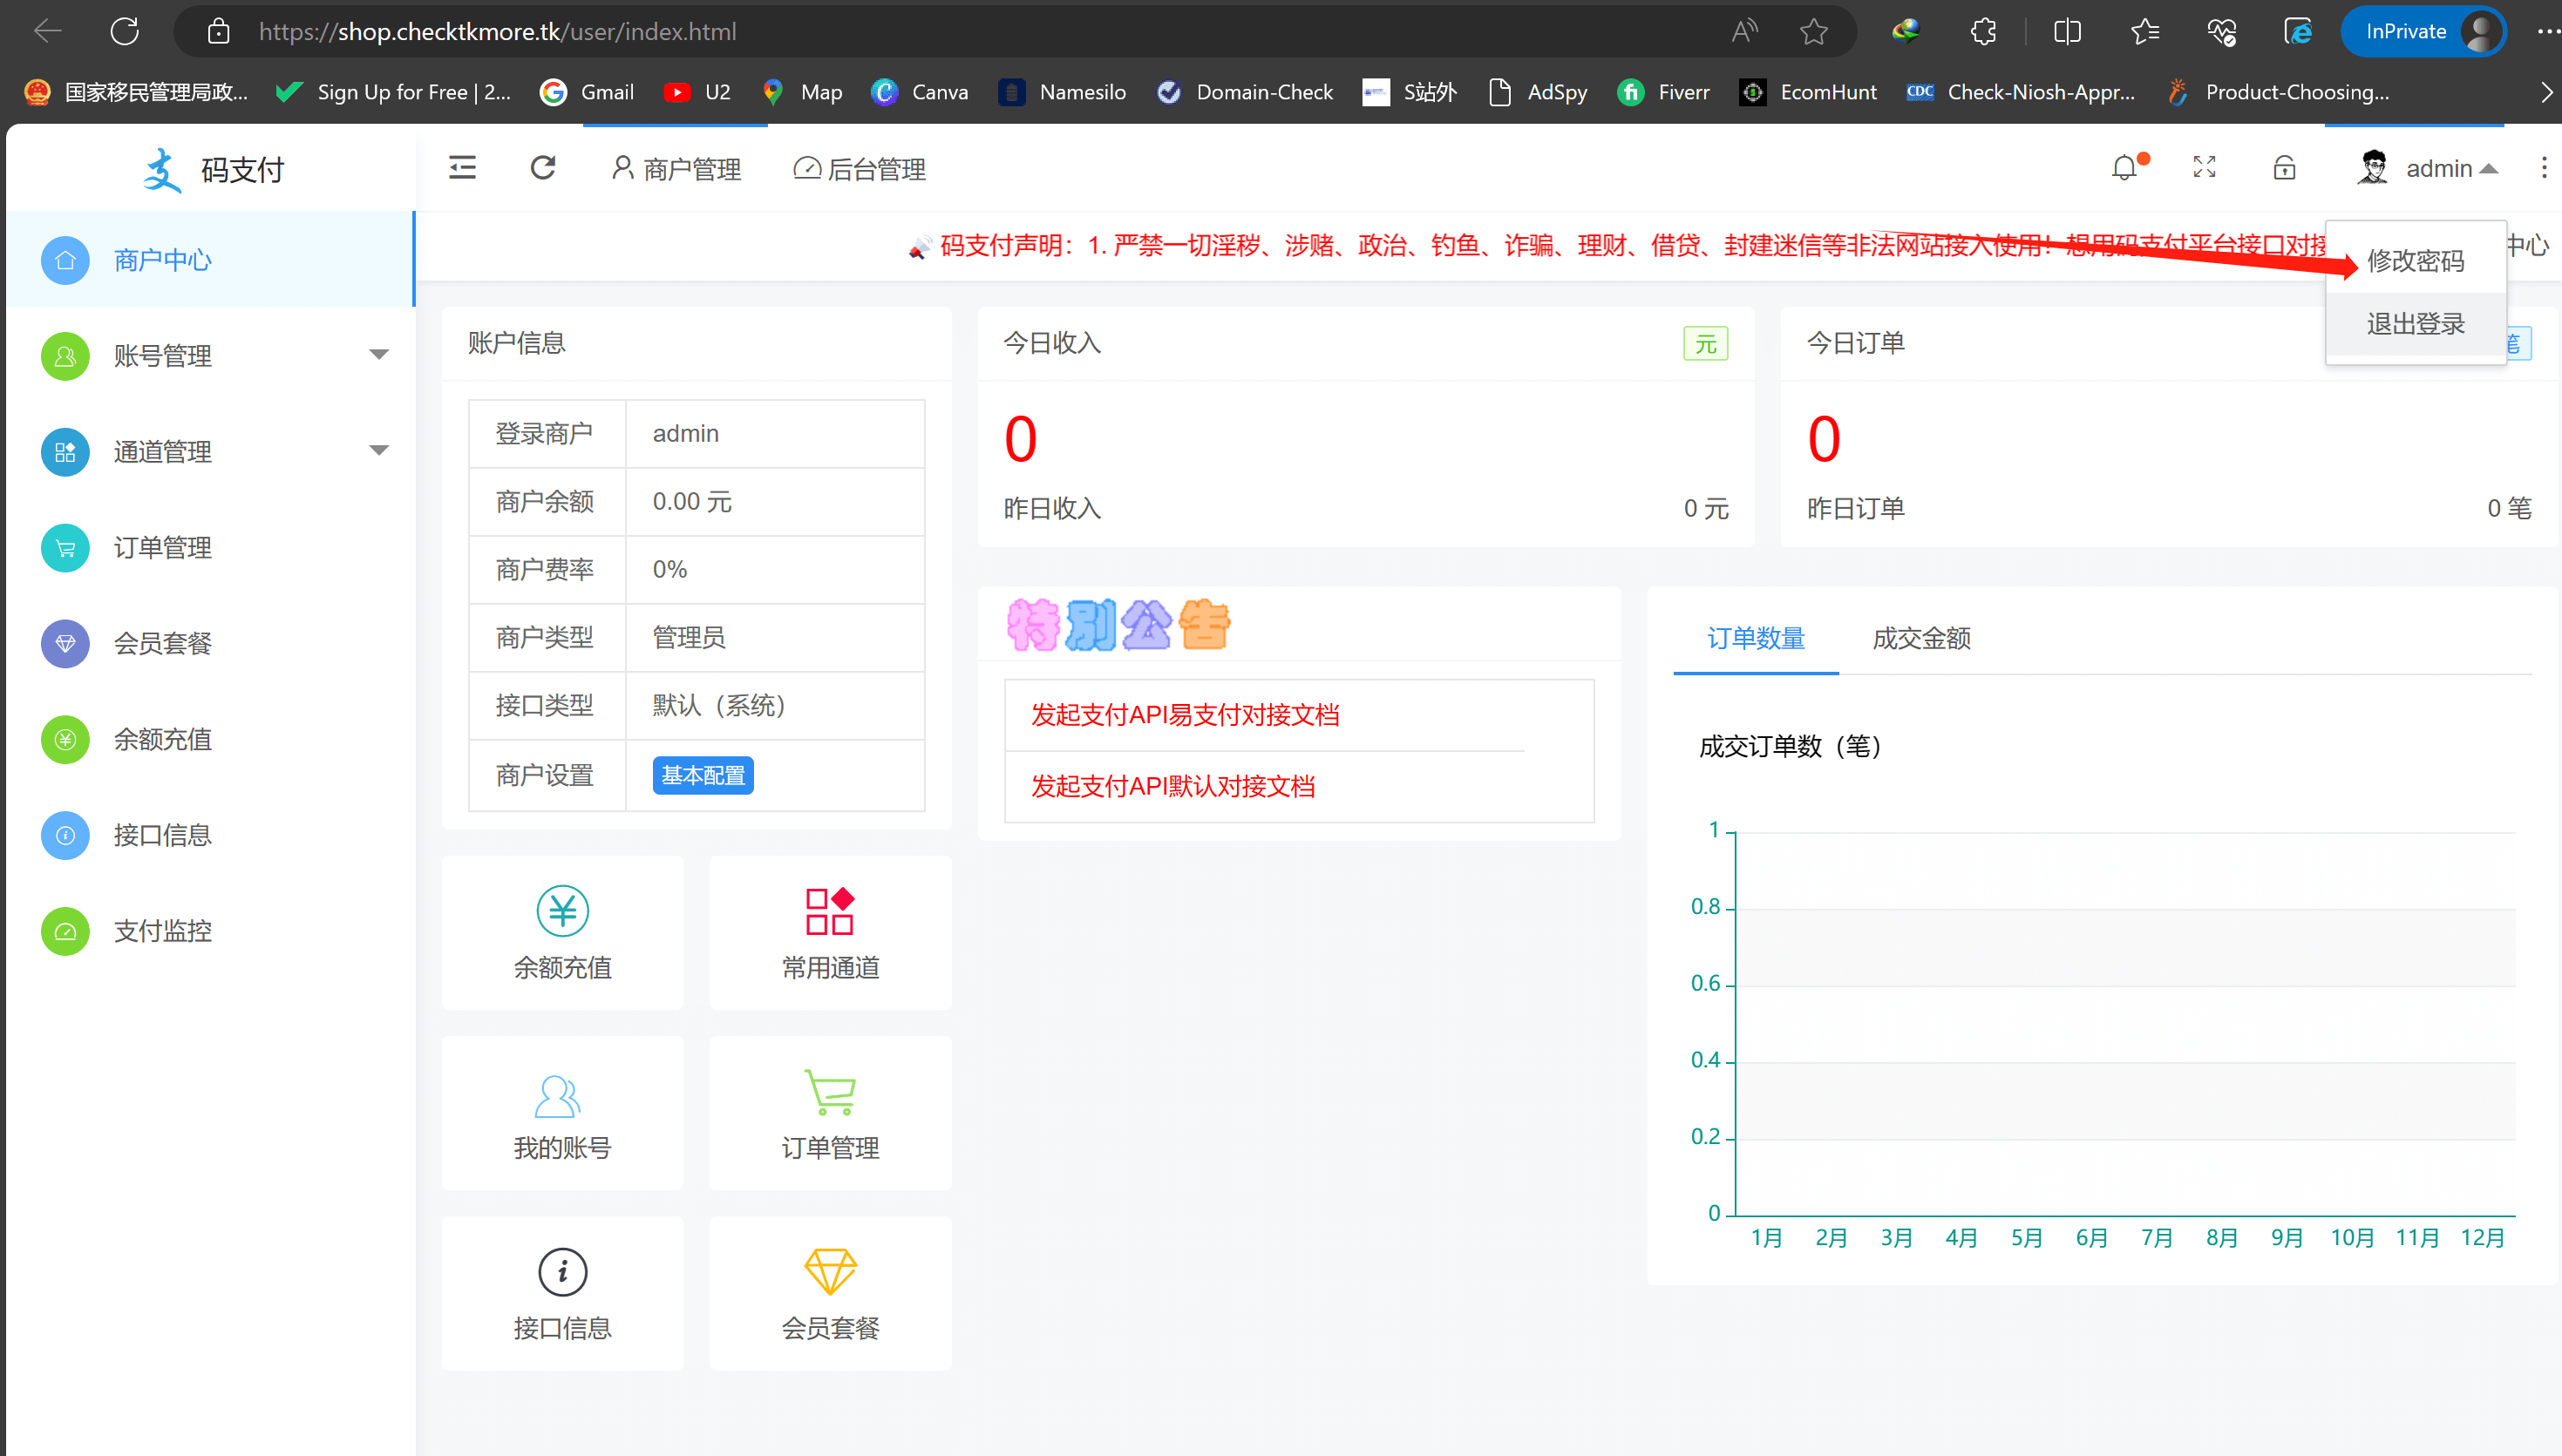Open the browser extensions puzzle icon

(x=1984, y=31)
